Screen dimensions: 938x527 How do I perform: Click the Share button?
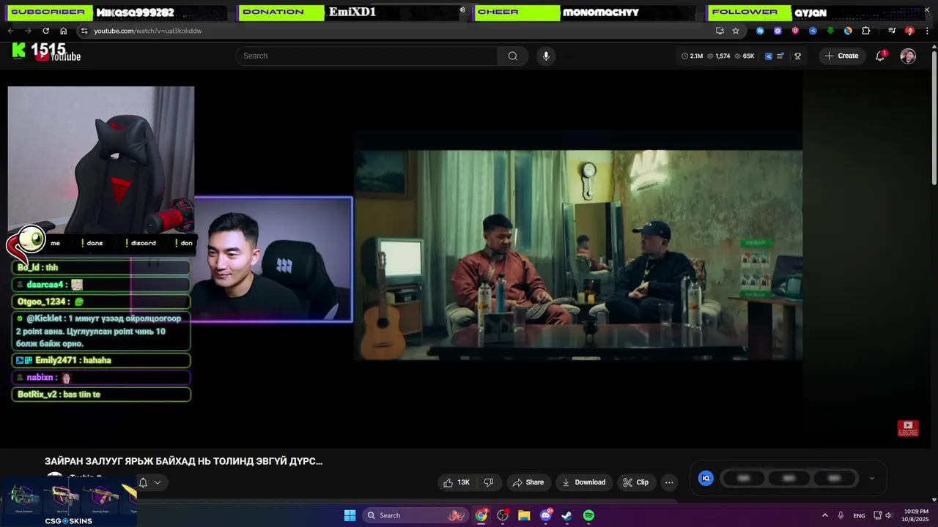click(528, 482)
